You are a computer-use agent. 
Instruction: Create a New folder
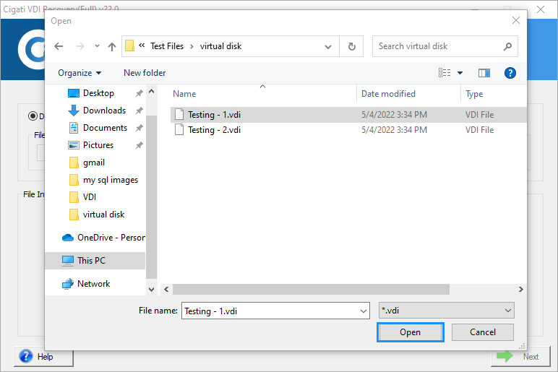(145, 73)
